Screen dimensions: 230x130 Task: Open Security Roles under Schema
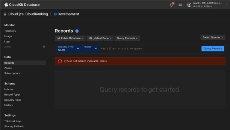pyautogui.click(x=13, y=100)
